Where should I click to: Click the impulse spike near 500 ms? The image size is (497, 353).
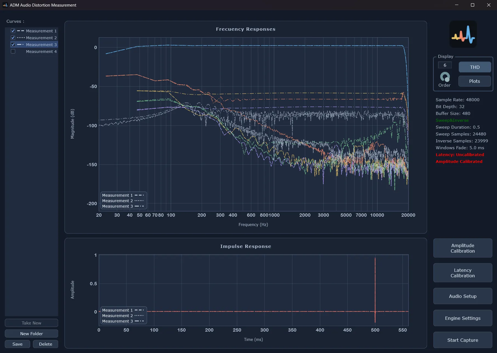tap(375, 289)
